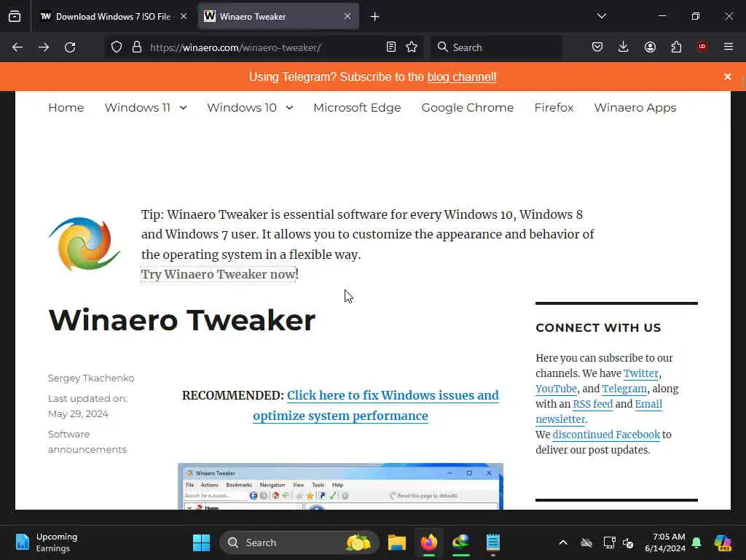Viewport: 746px width, 560px height.
Task: Click the Firefox Search box
Action: click(496, 47)
